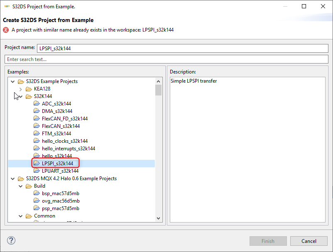Click the Enter search text field
This screenshot has height=252, width=333.
(166, 59)
